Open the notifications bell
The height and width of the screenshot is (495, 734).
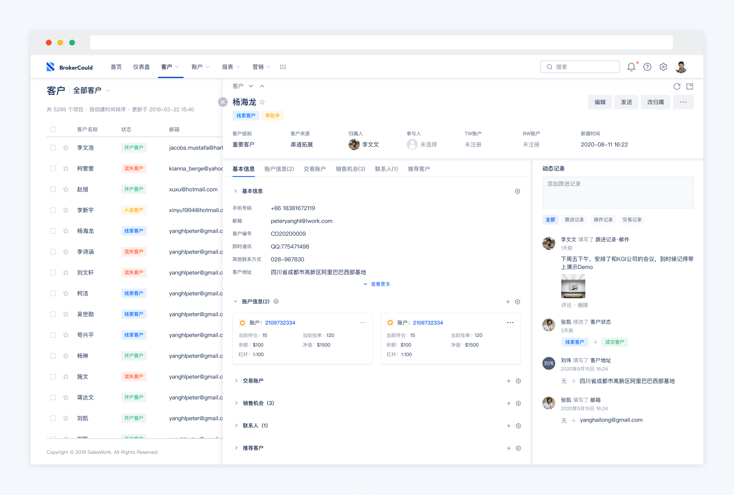pos(631,67)
